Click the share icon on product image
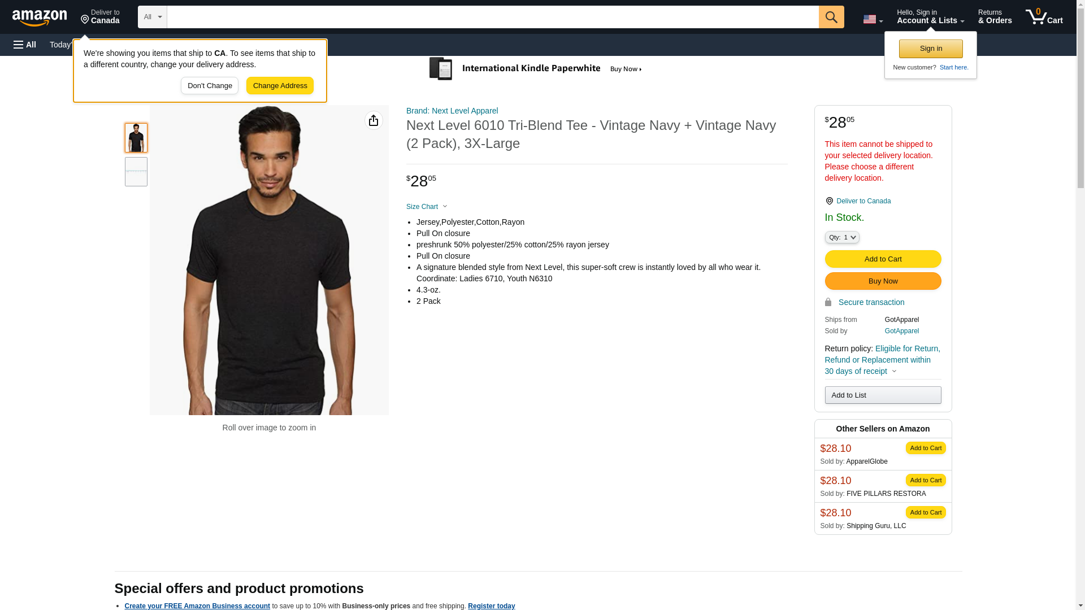 (374, 120)
